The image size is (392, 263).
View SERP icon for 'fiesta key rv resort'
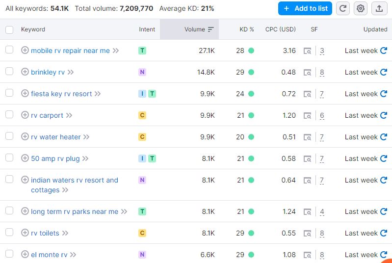[x=307, y=94]
